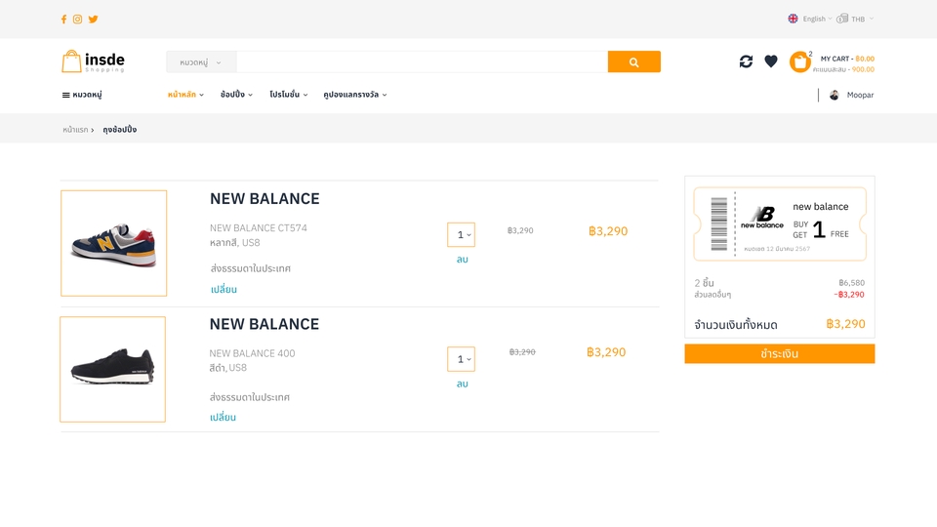Screen dimensions: 937x527
Task: Expand the English language dropdown
Action: pyautogui.click(x=817, y=19)
